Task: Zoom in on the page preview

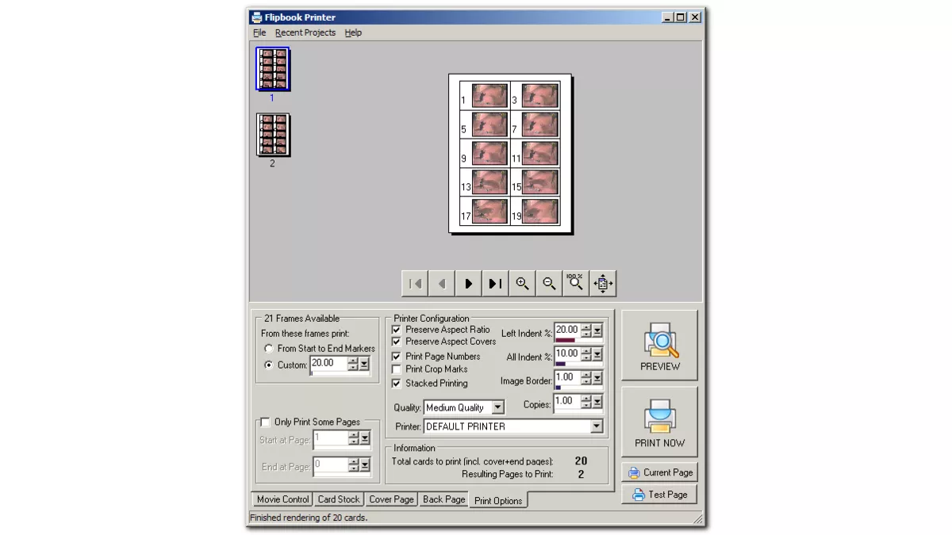Action: tap(522, 284)
